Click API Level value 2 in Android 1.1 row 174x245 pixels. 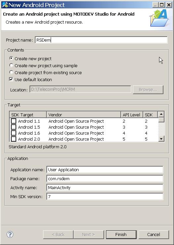click(124, 121)
